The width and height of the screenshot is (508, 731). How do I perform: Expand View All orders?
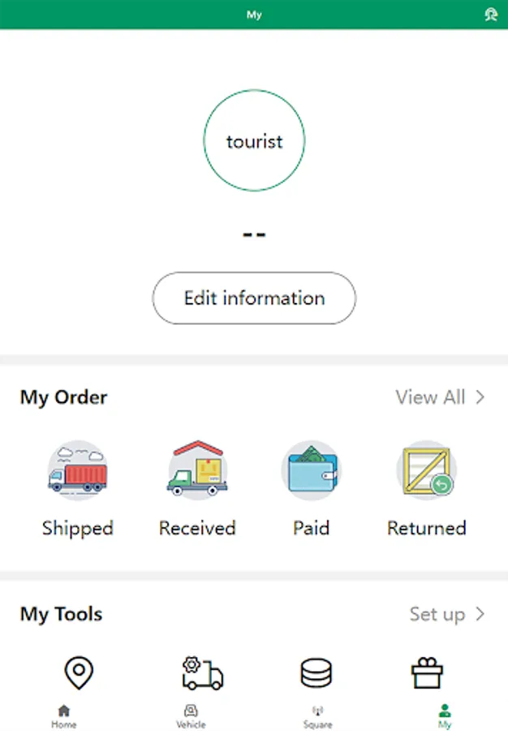pyautogui.click(x=431, y=397)
